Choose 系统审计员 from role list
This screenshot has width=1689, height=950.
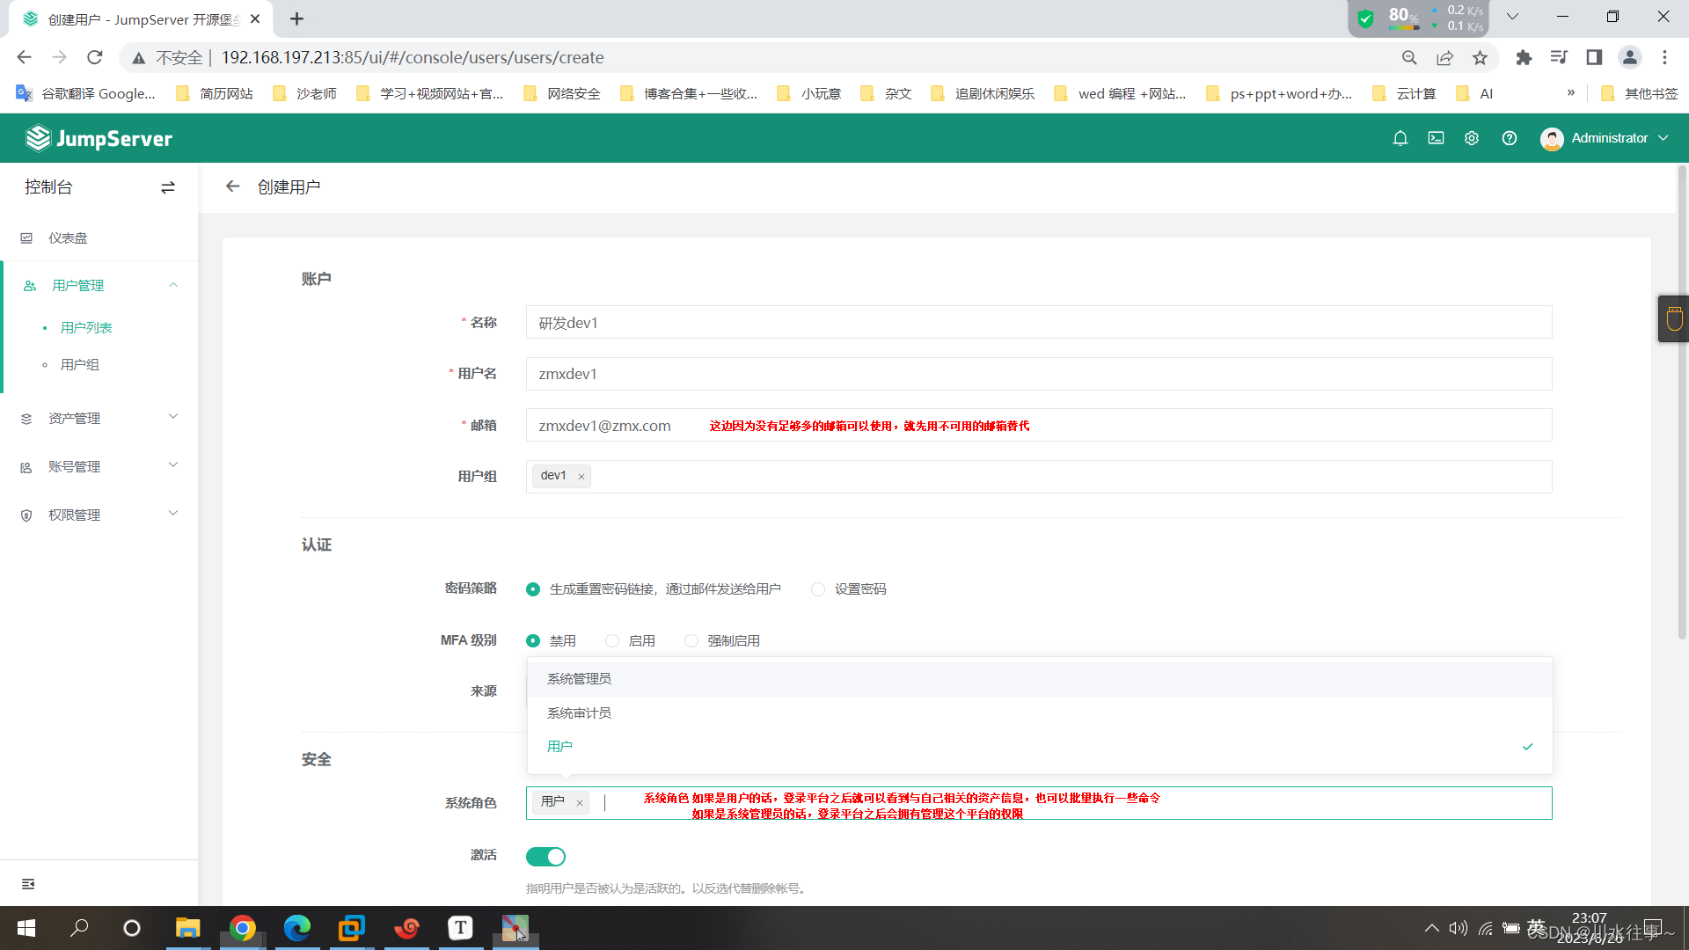[x=580, y=713]
